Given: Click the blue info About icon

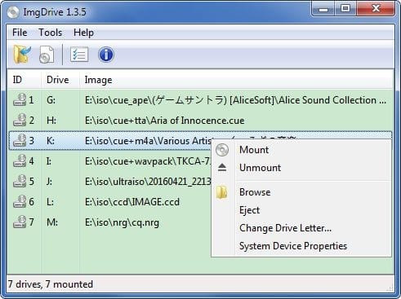Looking at the screenshot, I should tap(106, 55).
